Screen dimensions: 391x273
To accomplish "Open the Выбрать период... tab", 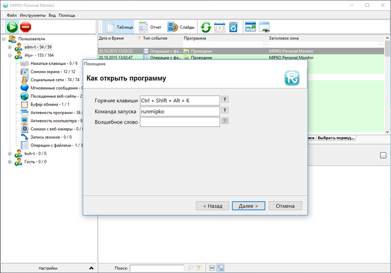I will (336, 138).
